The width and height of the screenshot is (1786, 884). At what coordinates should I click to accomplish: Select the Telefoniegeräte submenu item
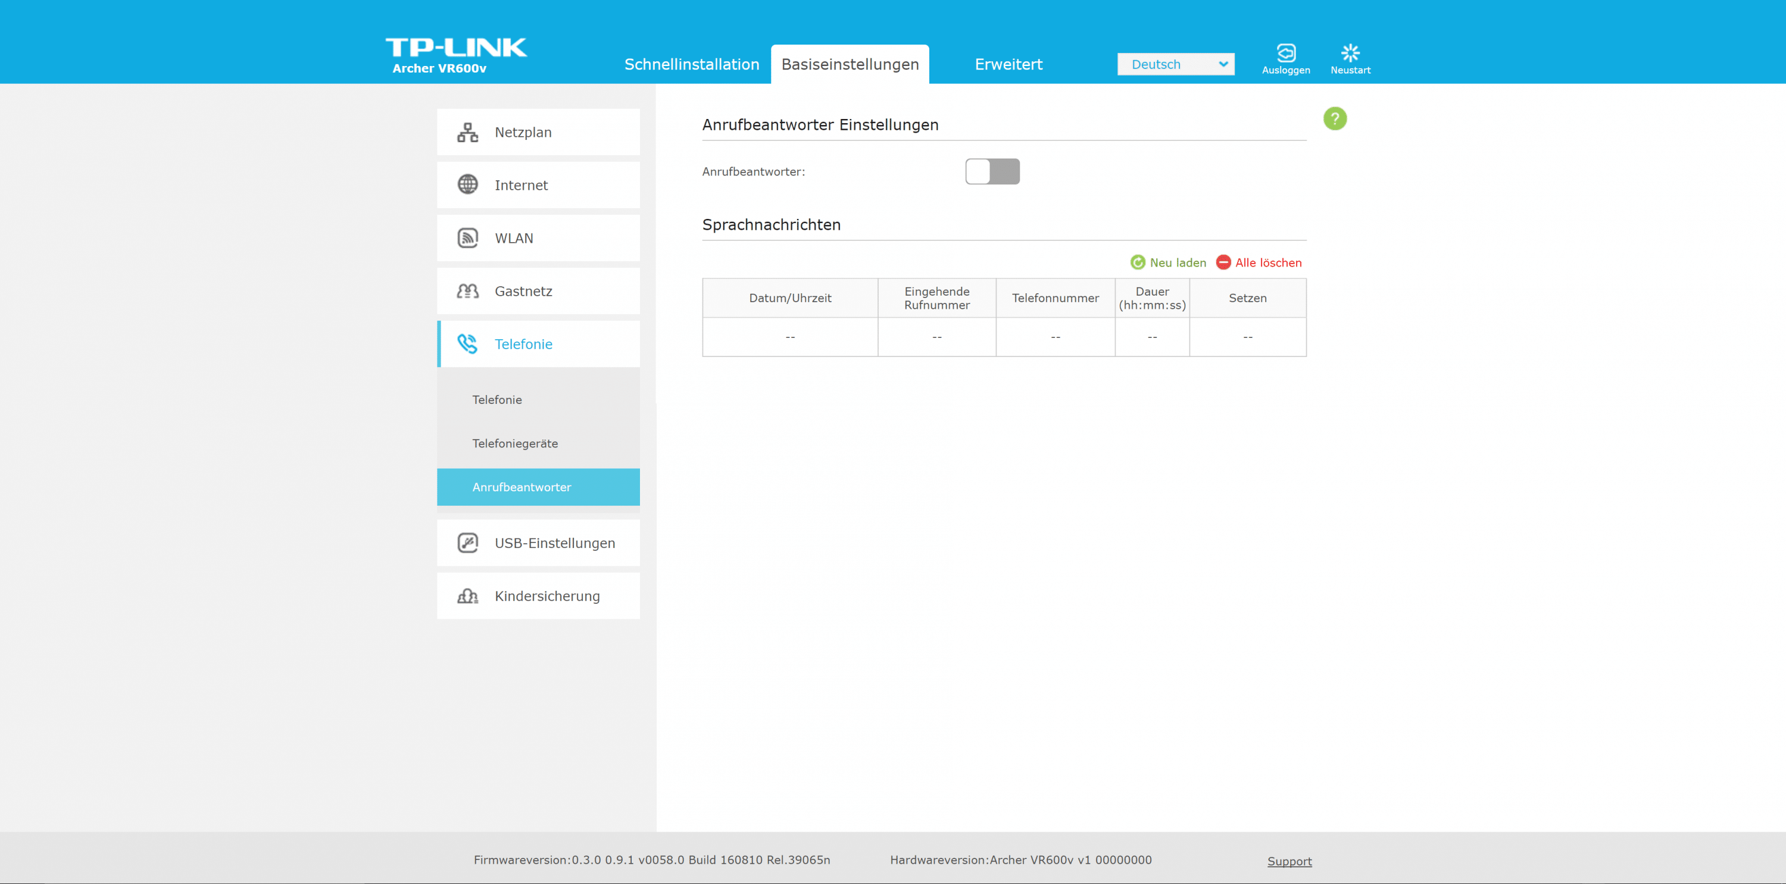[514, 443]
